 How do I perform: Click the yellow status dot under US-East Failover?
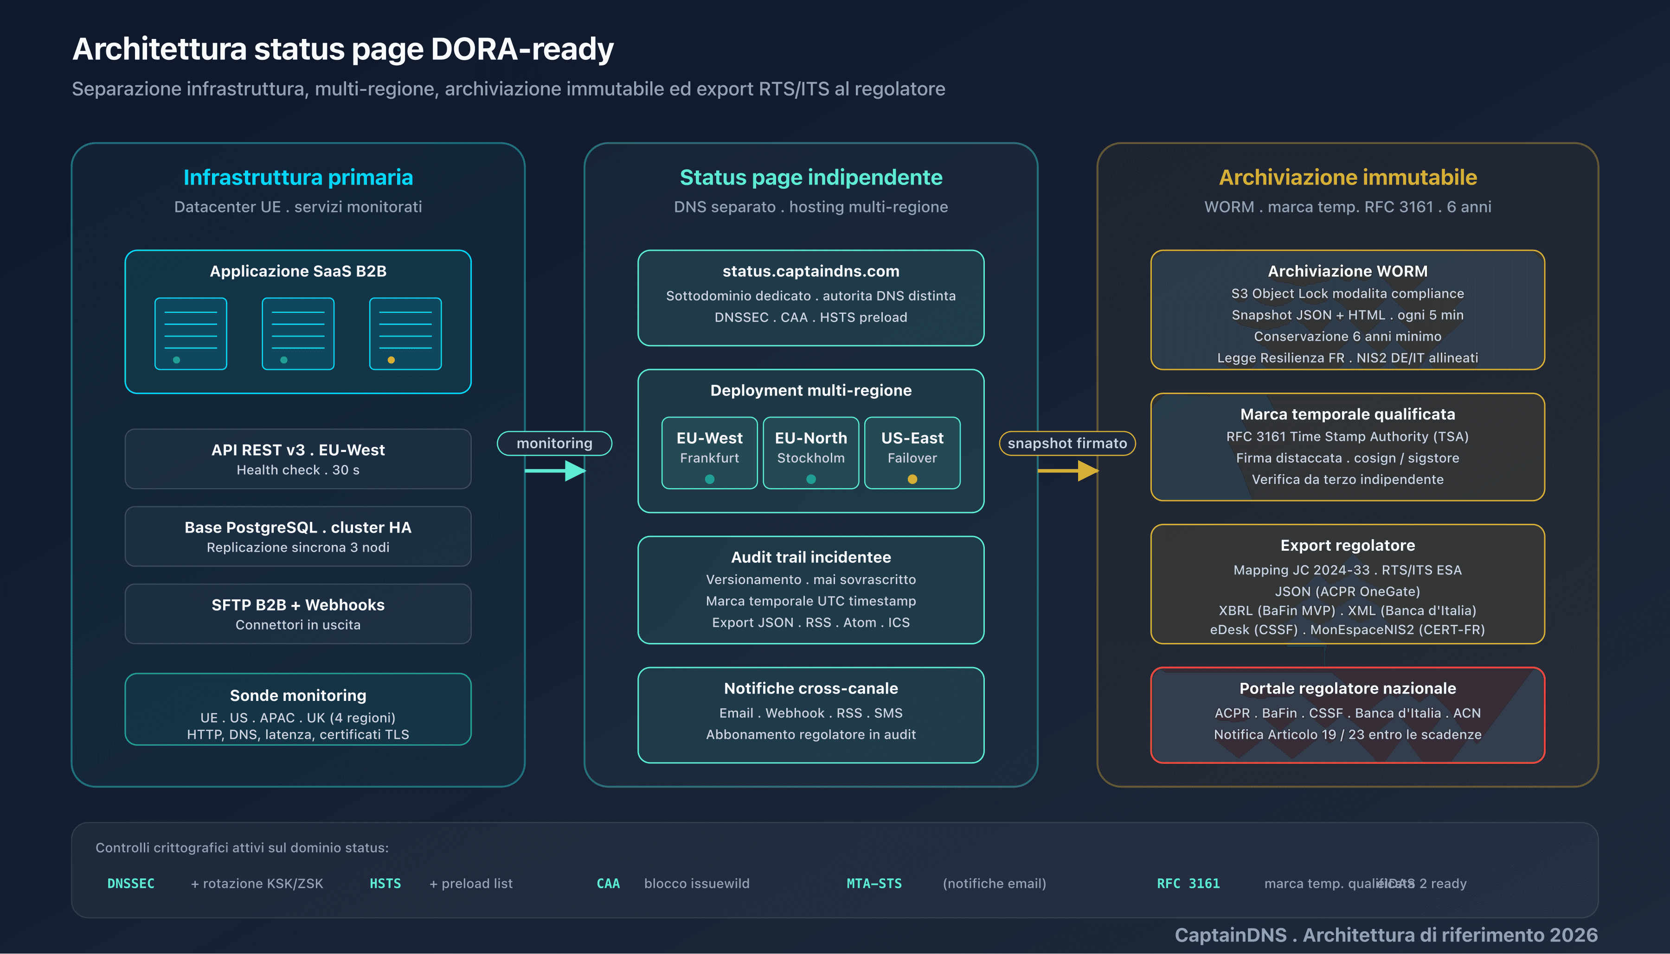[912, 479]
